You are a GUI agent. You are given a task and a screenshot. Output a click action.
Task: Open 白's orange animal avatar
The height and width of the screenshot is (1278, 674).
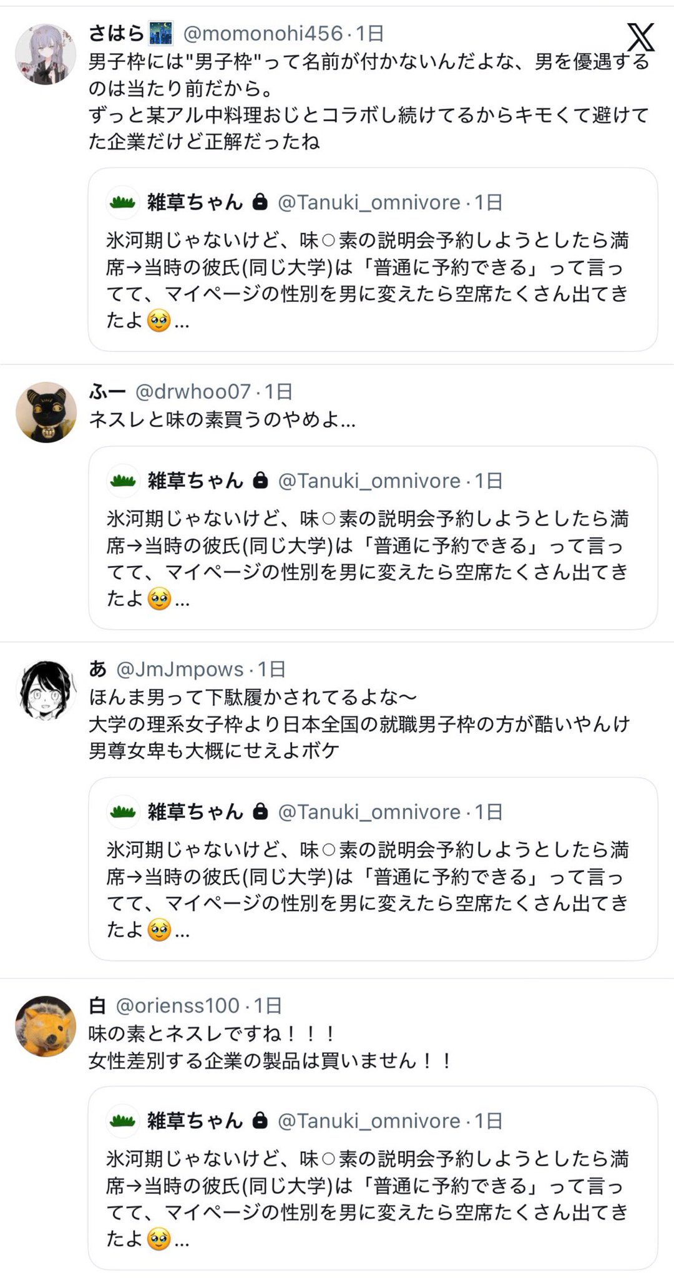(46, 1026)
